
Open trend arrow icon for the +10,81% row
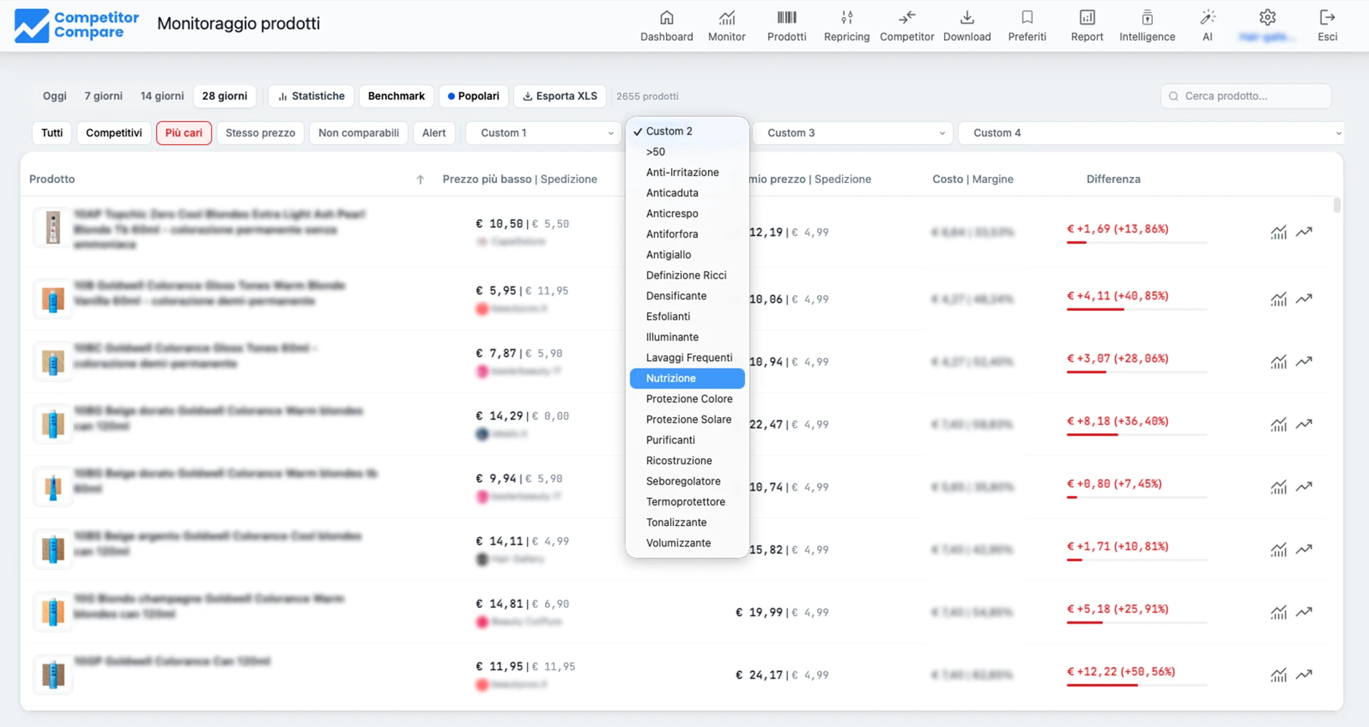[1304, 550]
